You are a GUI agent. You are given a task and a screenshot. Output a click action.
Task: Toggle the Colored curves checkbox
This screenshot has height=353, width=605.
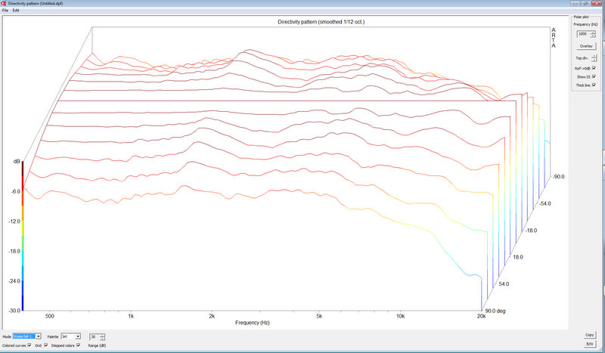tap(29, 345)
